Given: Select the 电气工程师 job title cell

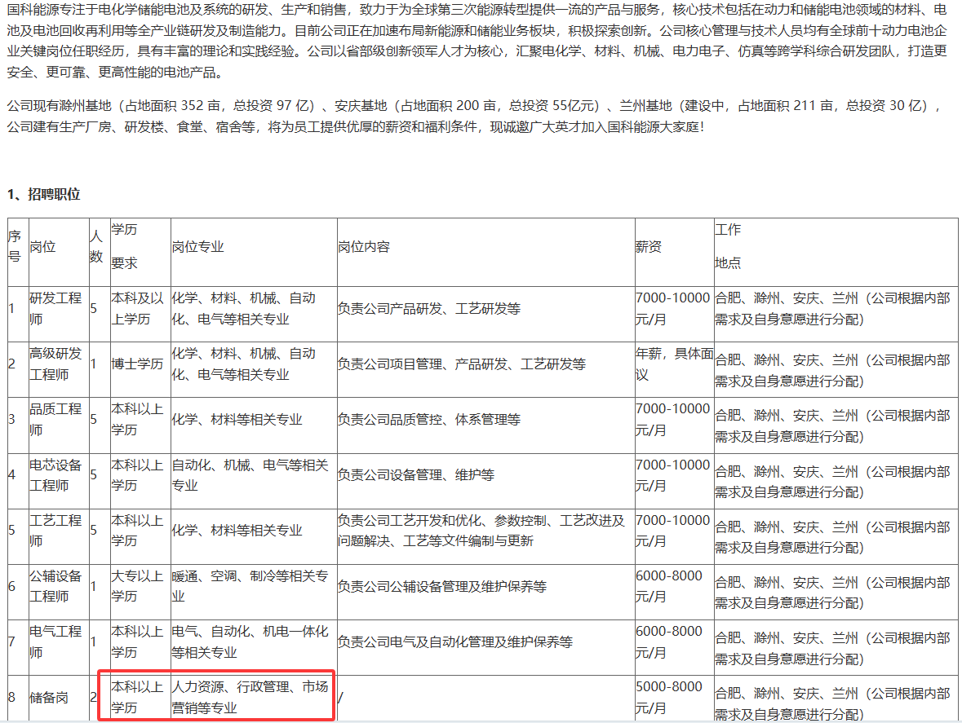Looking at the screenshot, I should point(55,641).
